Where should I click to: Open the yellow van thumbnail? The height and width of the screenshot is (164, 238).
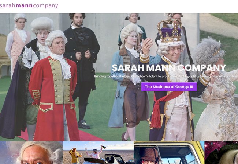click(169, 153)
